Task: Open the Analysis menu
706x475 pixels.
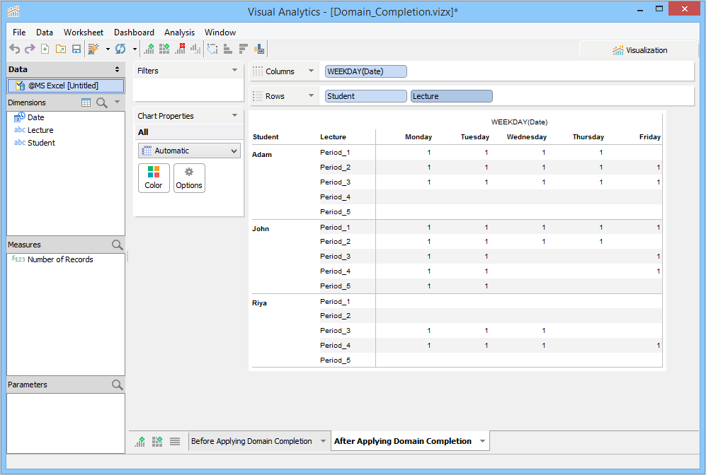Action: (179, 33)
